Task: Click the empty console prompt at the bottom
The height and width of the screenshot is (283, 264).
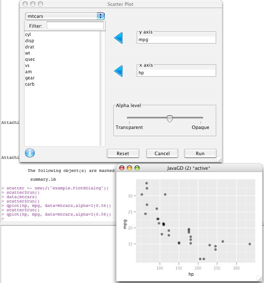Action: coord(3,219)
